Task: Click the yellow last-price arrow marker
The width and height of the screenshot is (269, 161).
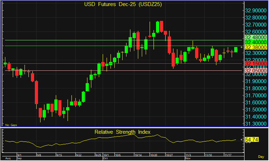Action: pos(241,47)
